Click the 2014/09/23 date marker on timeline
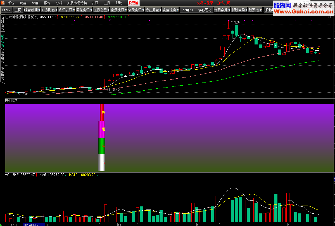 coord(34,225)
